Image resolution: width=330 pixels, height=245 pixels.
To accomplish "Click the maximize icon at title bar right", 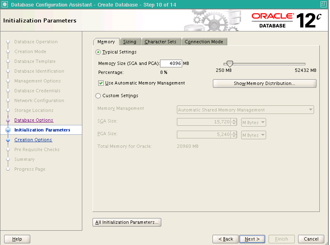I will pyautogui.click(x=323, y=4).
